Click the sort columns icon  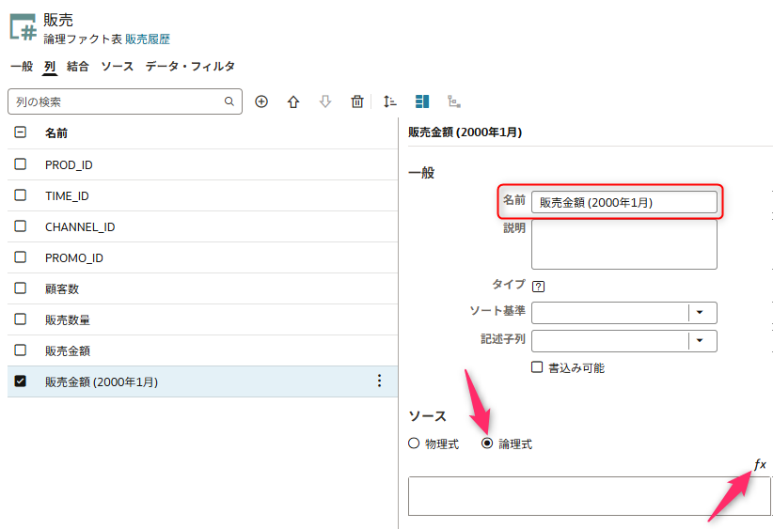click(389, 101)
